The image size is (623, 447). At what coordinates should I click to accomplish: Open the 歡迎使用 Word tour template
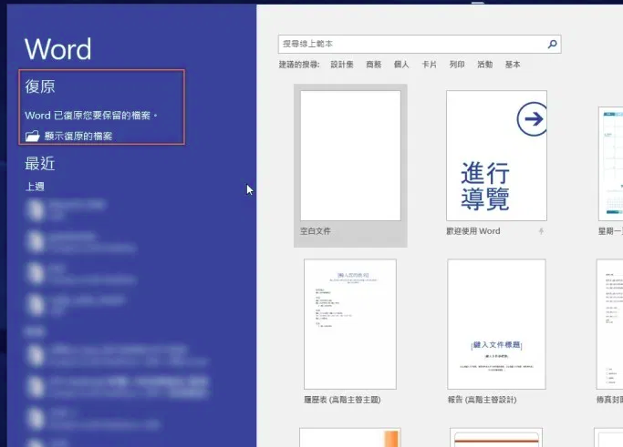coord(496,156)
